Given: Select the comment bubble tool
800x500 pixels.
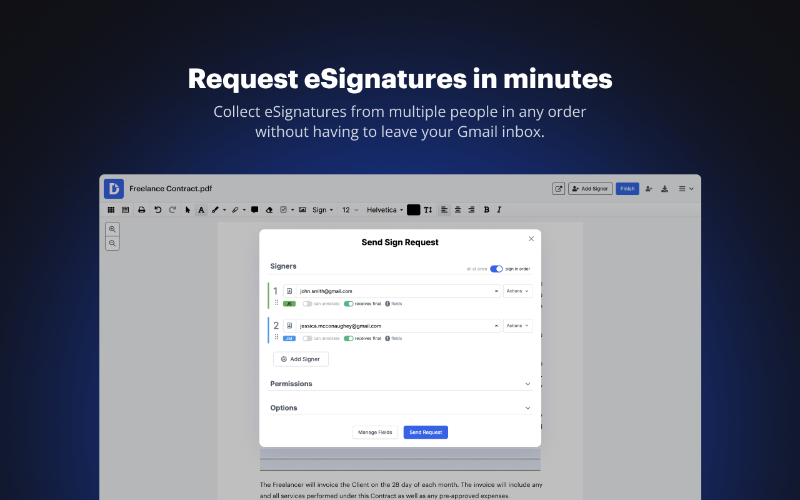Looking at the screenshot, I should 254,210.
